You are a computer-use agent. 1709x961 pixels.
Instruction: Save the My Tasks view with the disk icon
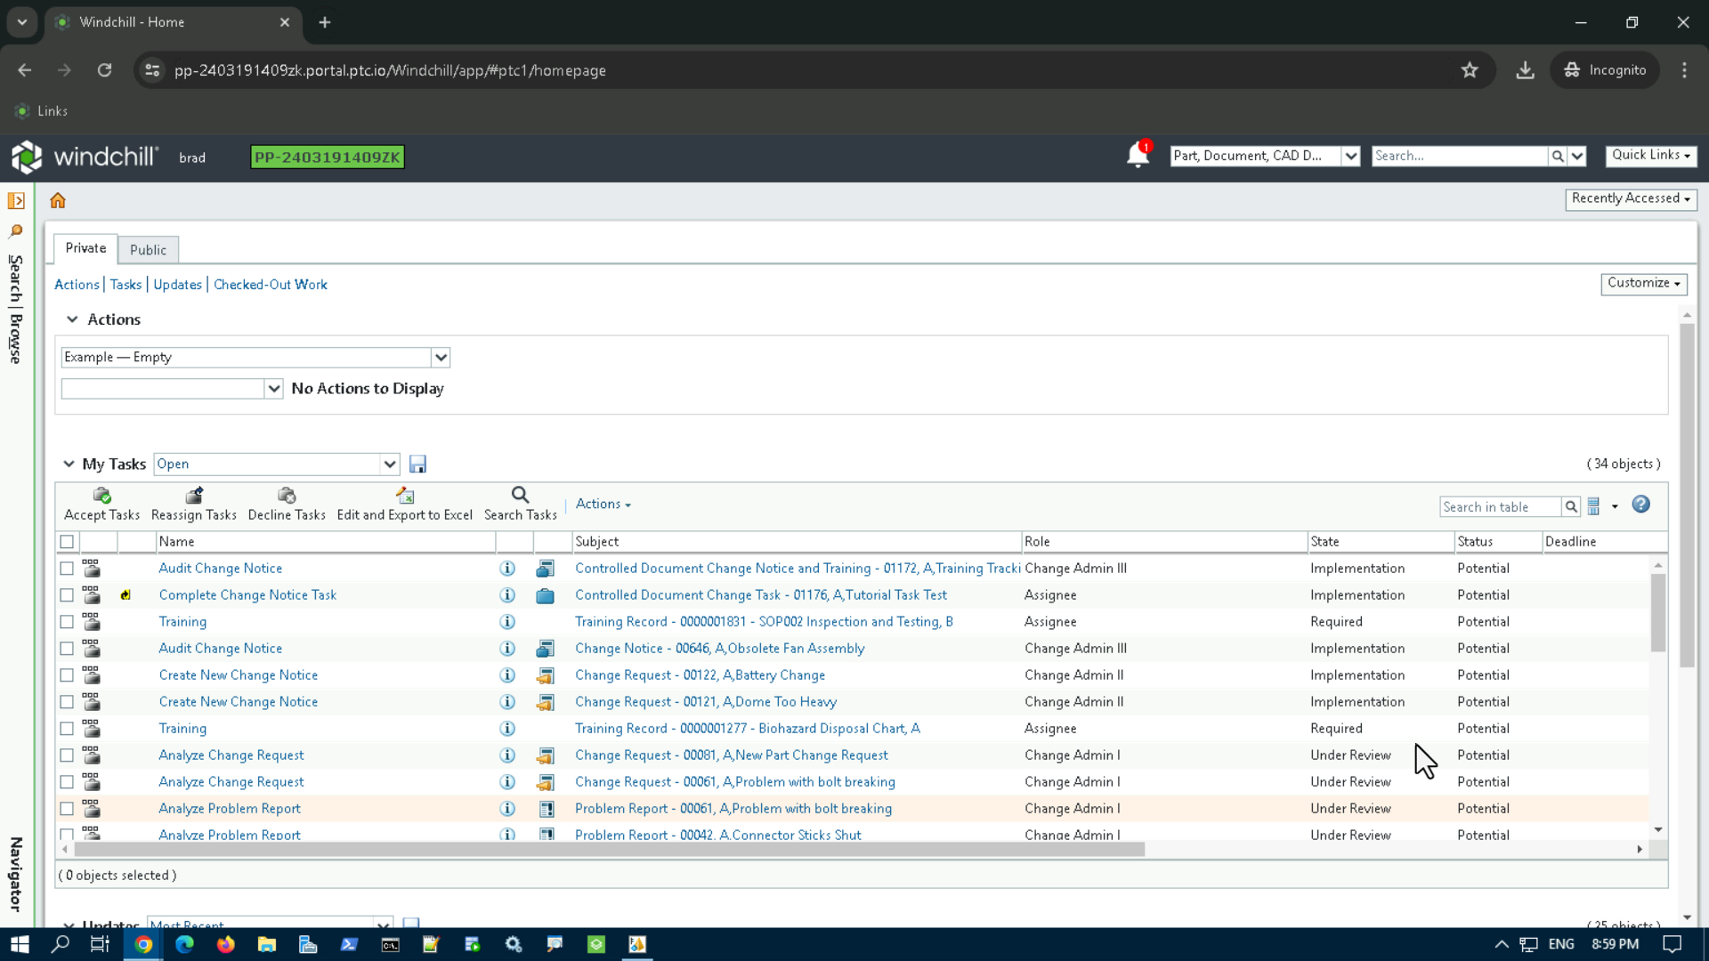[417, 464]
